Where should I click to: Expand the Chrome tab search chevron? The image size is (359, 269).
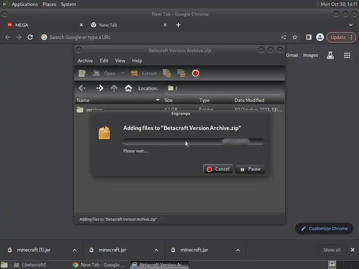coord(351,25)
